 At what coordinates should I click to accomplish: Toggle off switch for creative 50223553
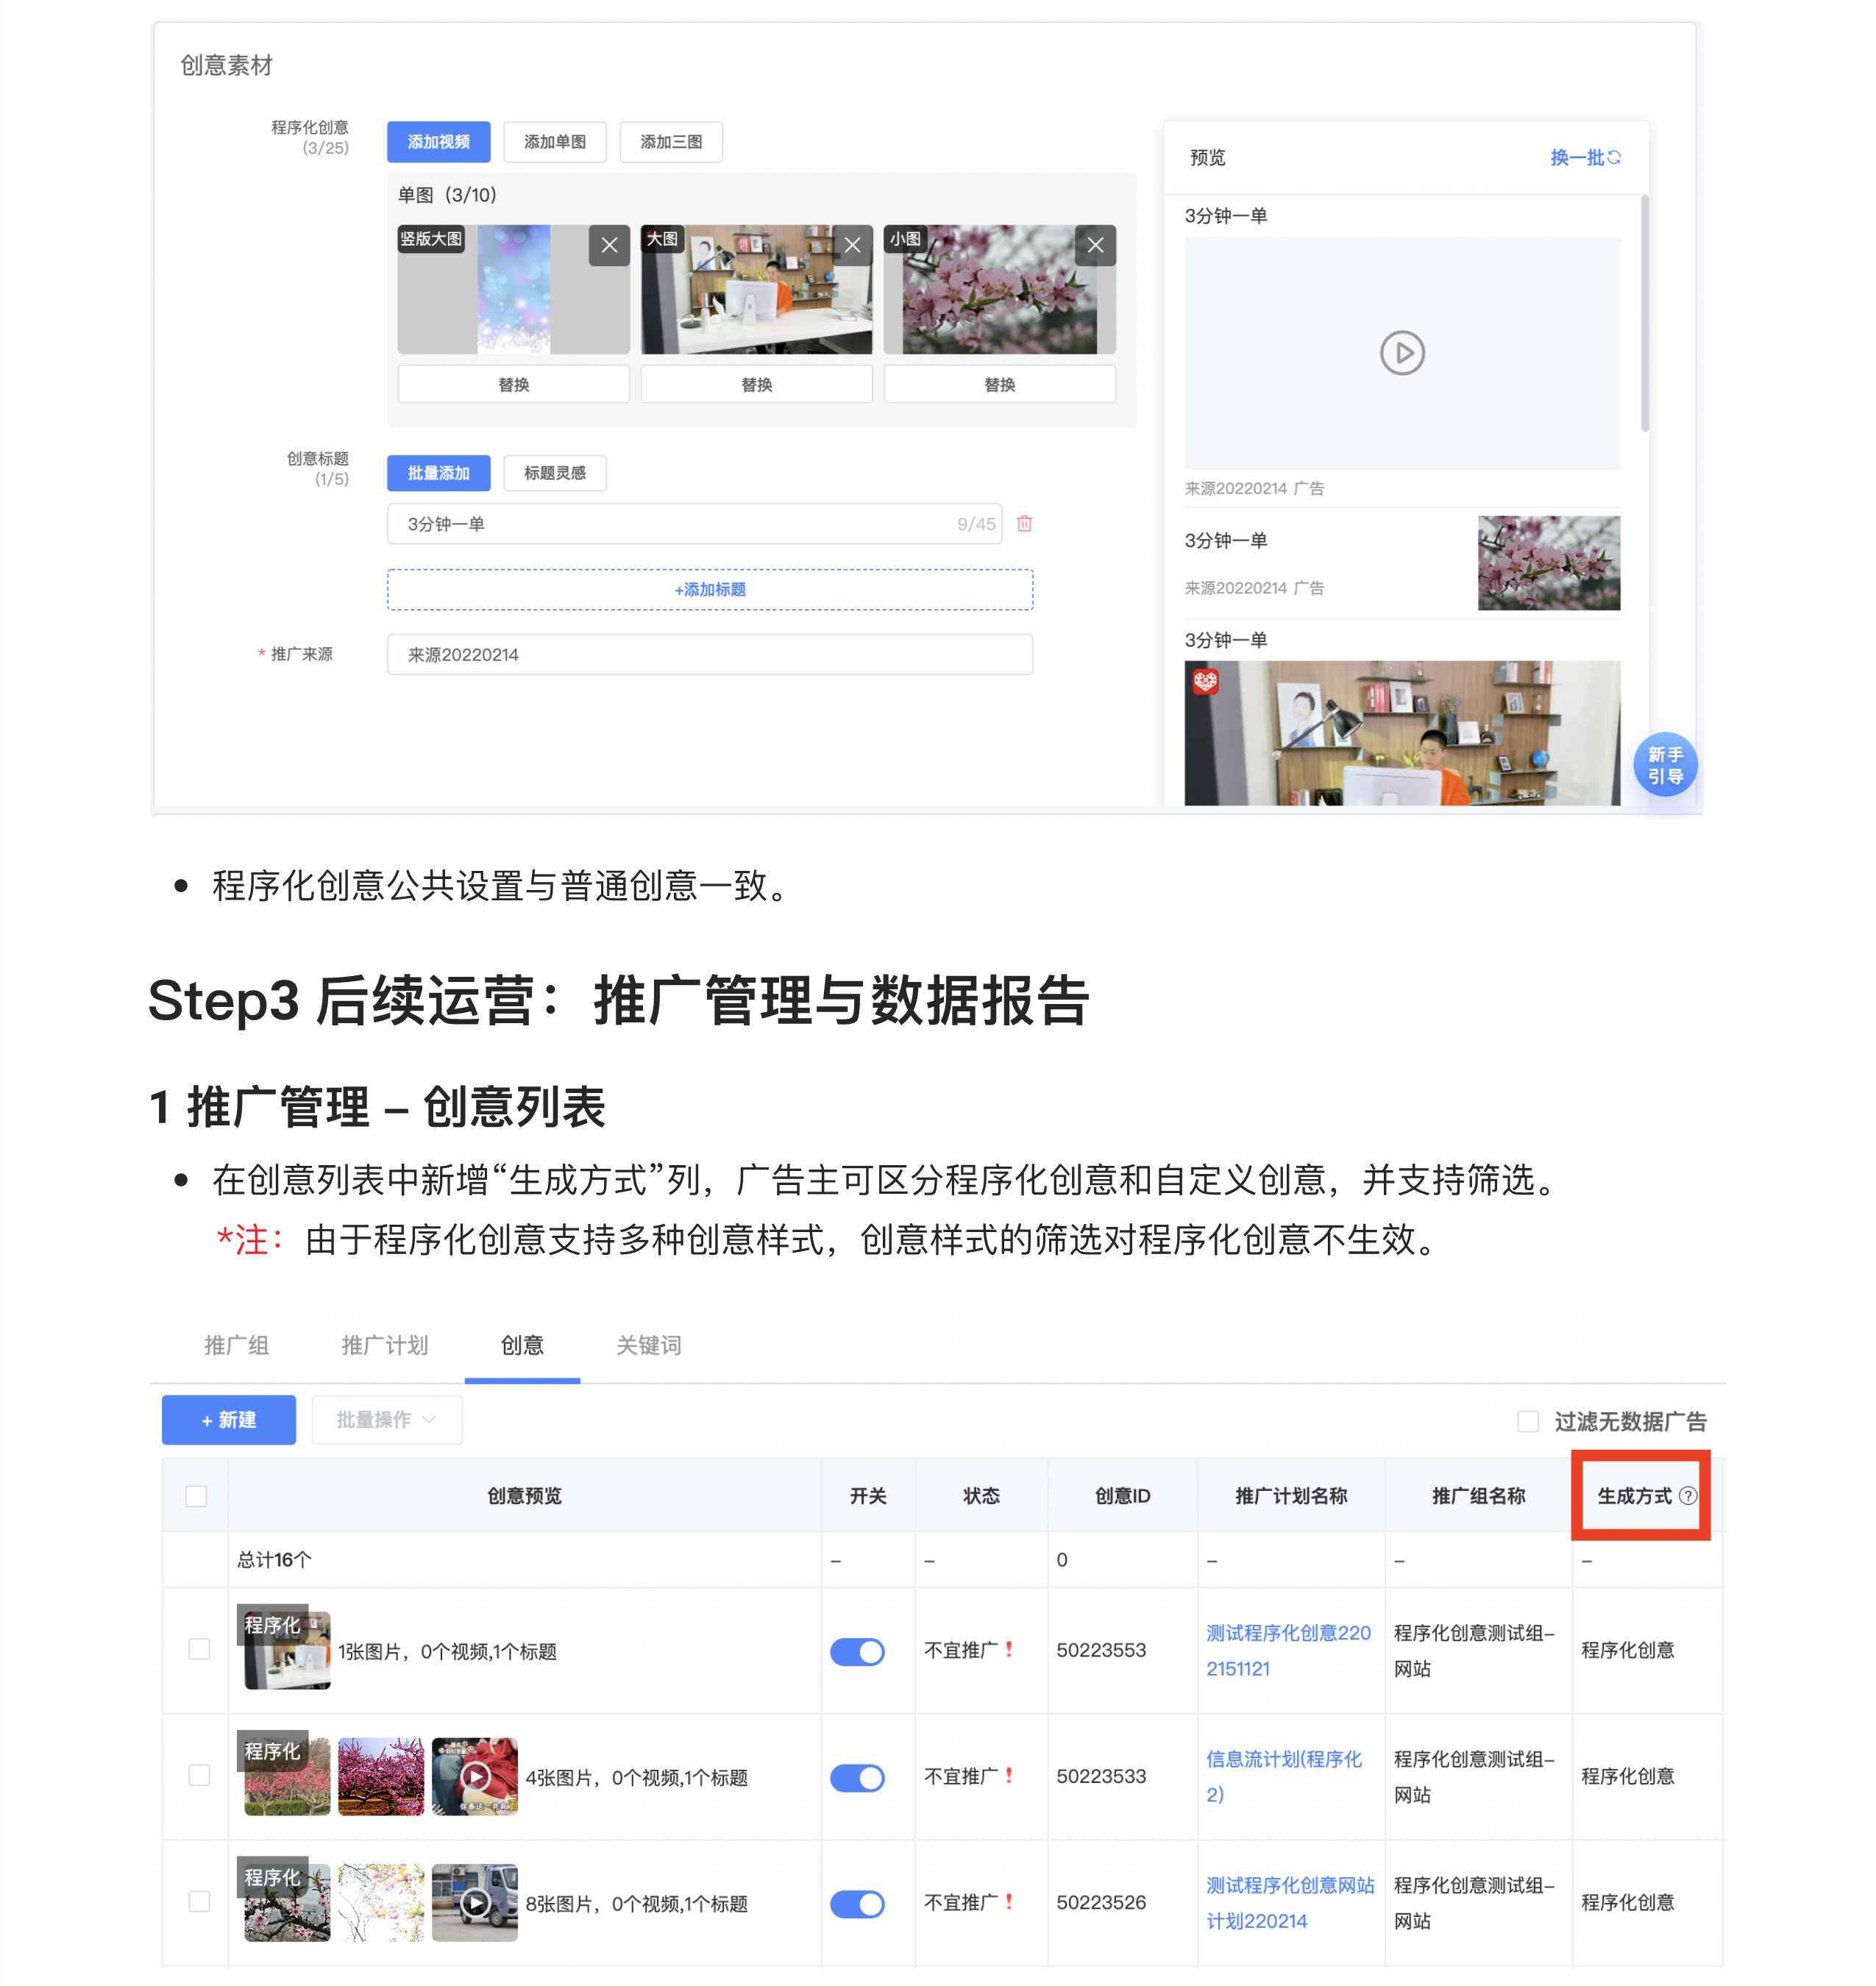(857, 1651)
